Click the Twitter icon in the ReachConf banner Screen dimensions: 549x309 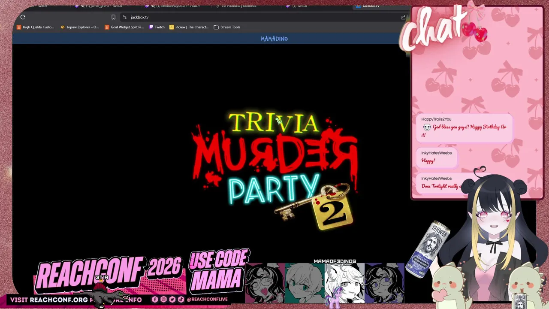172,299
